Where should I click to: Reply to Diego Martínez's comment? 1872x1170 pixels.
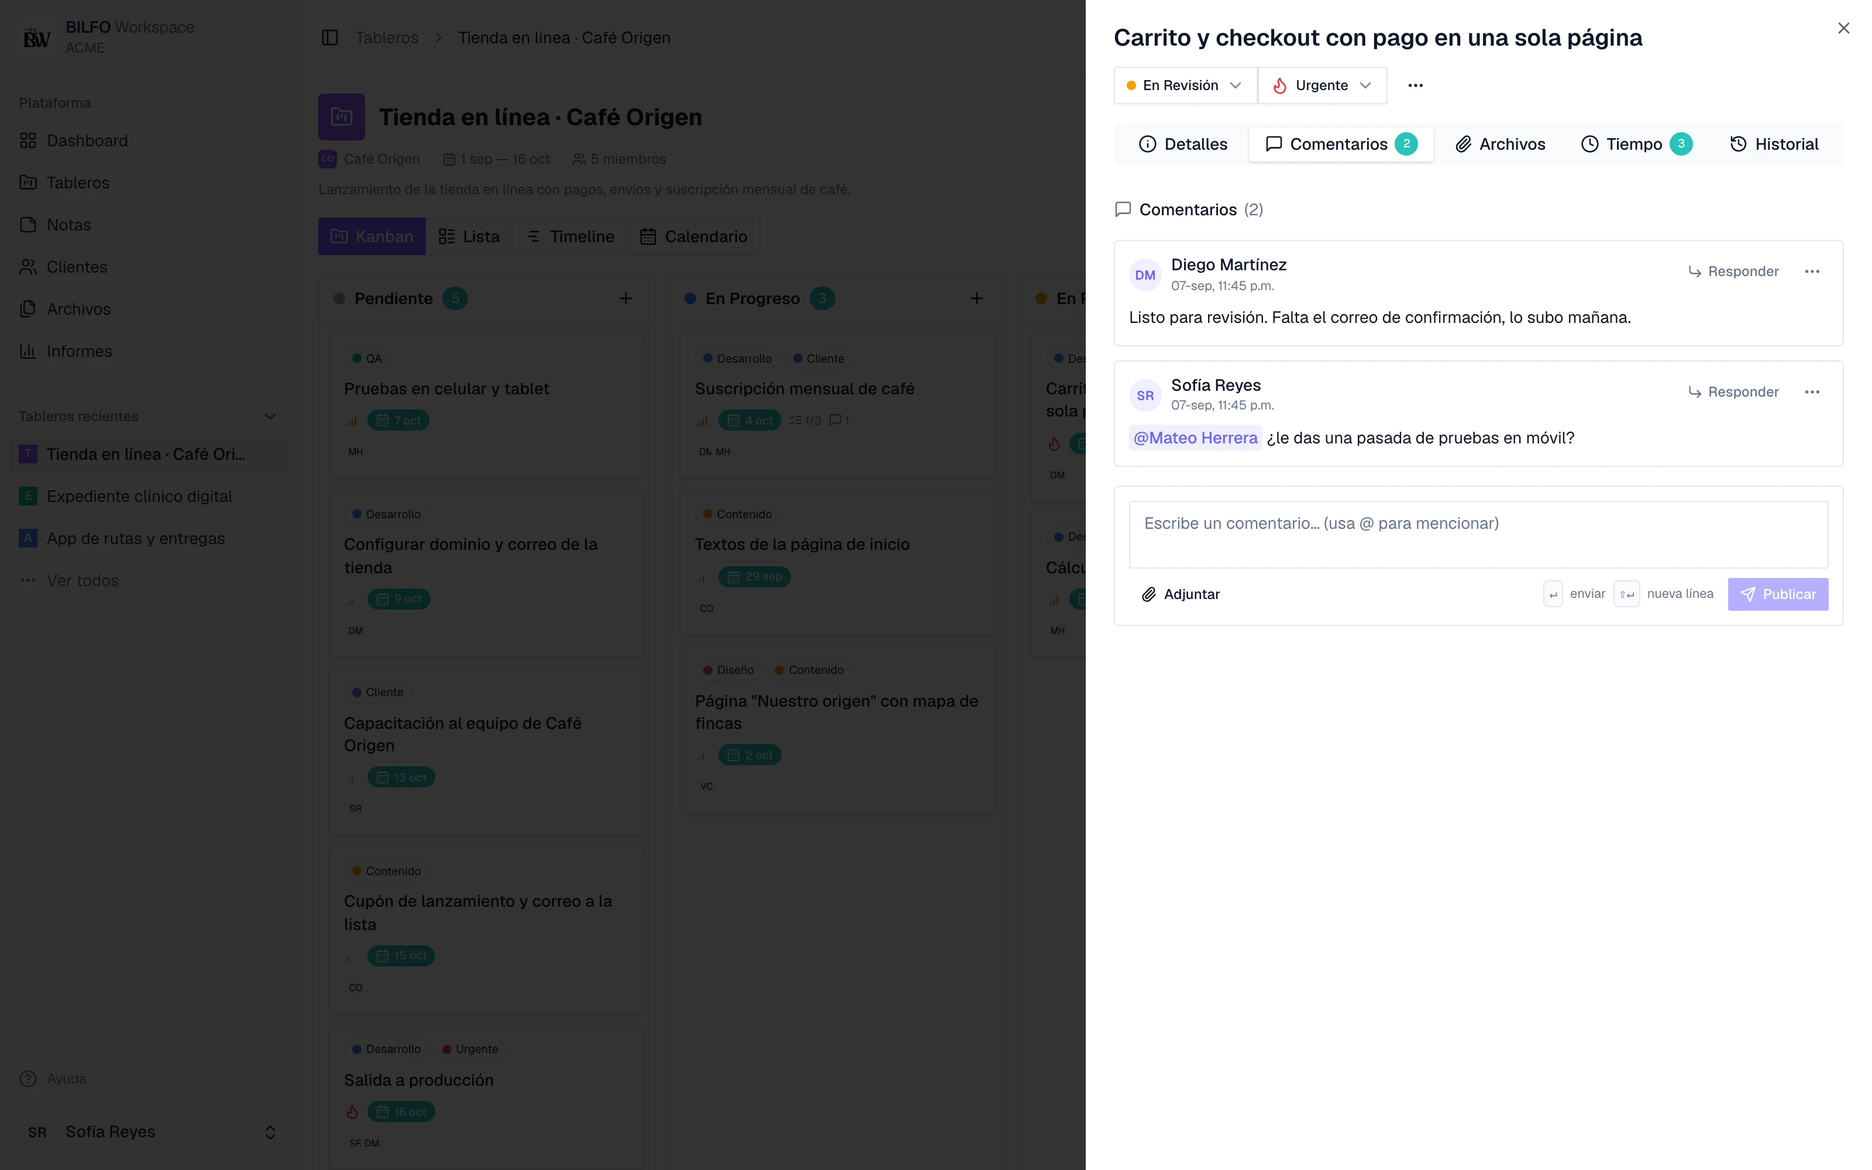pyautogui.click(x=1733, y=271)
